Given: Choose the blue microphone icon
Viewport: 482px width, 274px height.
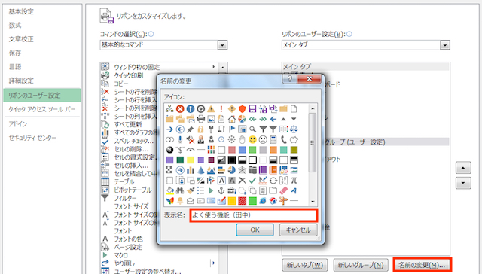Looking at the screenshot, I should [180, 139].
